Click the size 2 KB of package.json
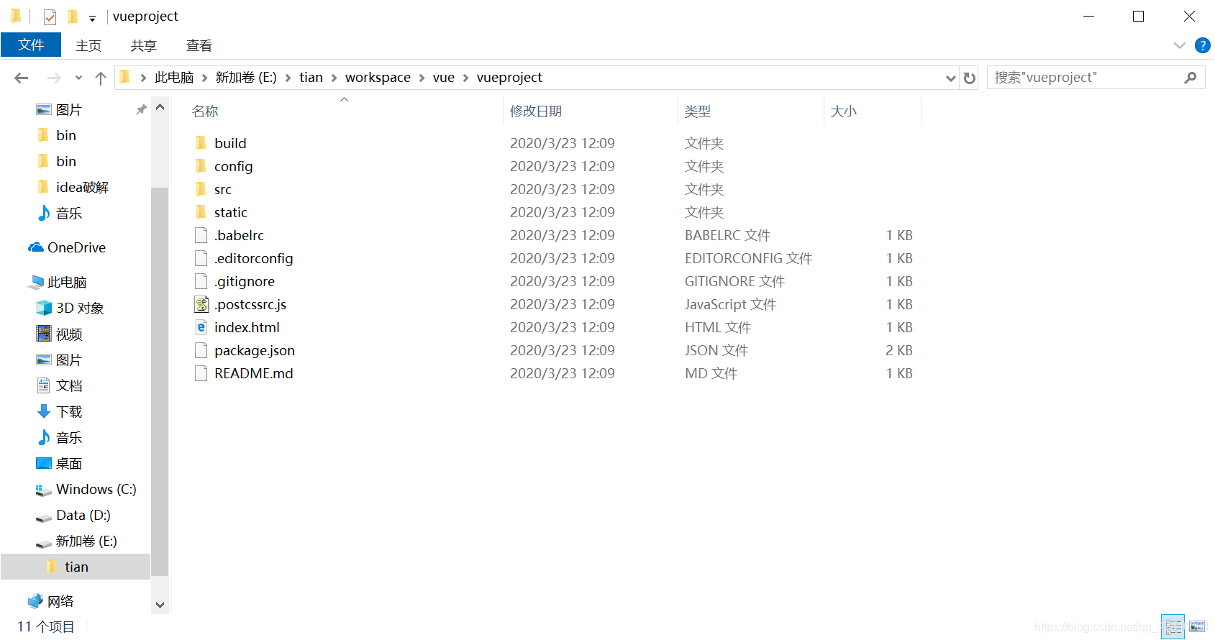Viewport: 1215px width, 640px height. pos(899,350)
